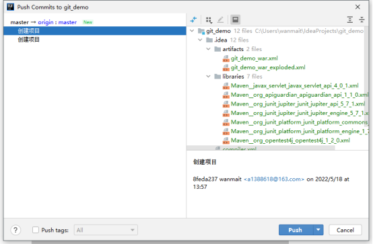Click the git_demo_war_exploded.xml file icon

pyautogui.click(x=226, y=68)
